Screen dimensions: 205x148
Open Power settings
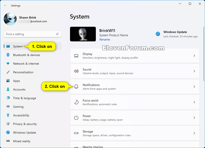135,118
